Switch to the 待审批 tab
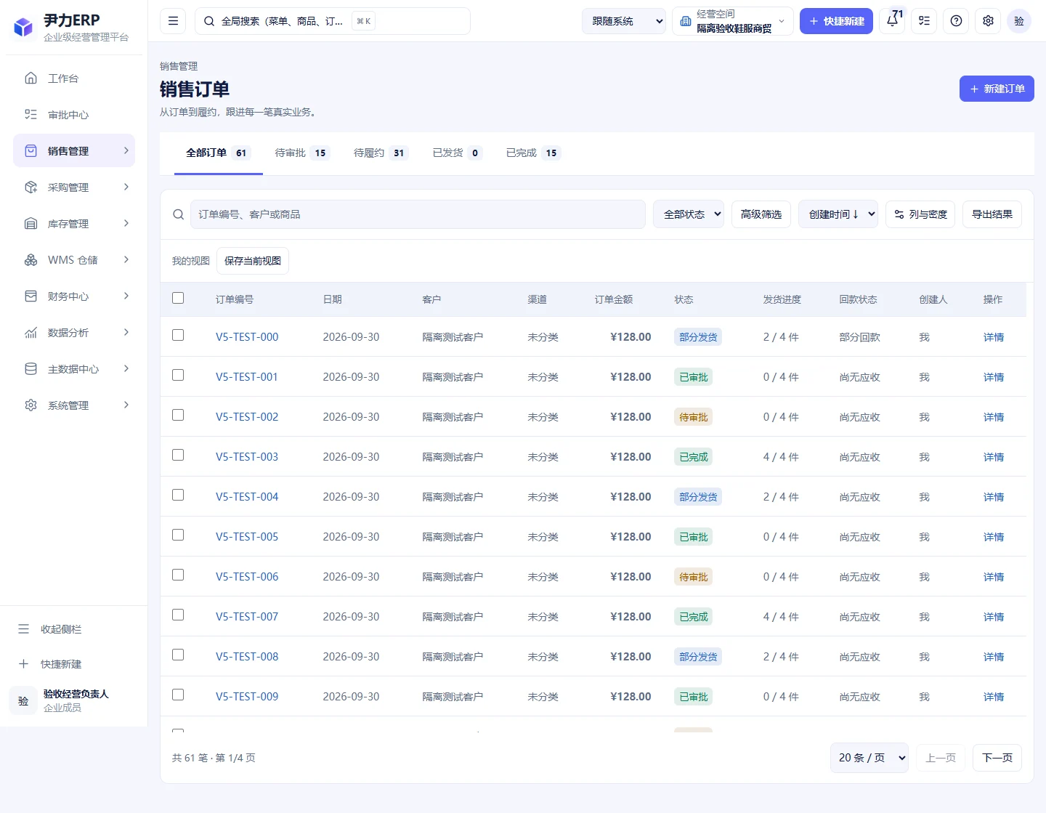The image size is (1046, 813). [x=302, y=153]
